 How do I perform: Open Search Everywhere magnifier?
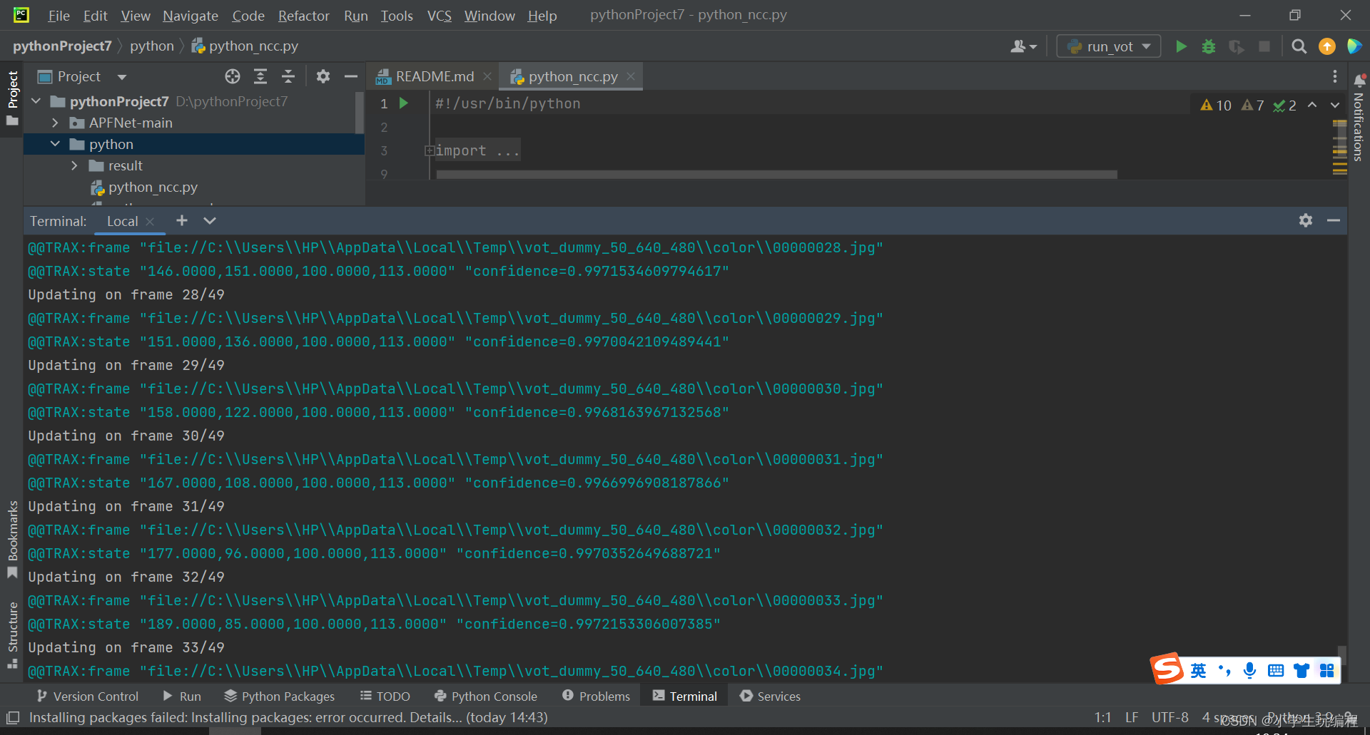[x=1299, y=46]
